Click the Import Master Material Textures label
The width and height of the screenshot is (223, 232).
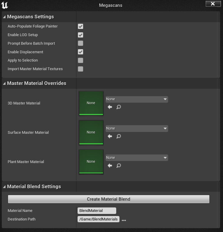tap(35, 69)
